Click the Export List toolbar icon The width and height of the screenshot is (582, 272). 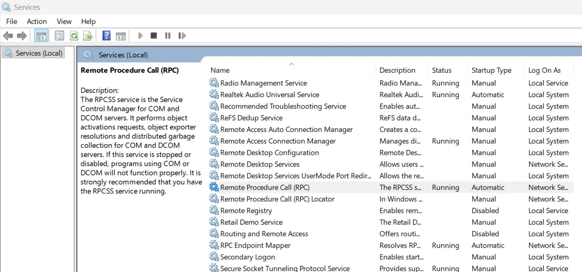coord(88,36)
